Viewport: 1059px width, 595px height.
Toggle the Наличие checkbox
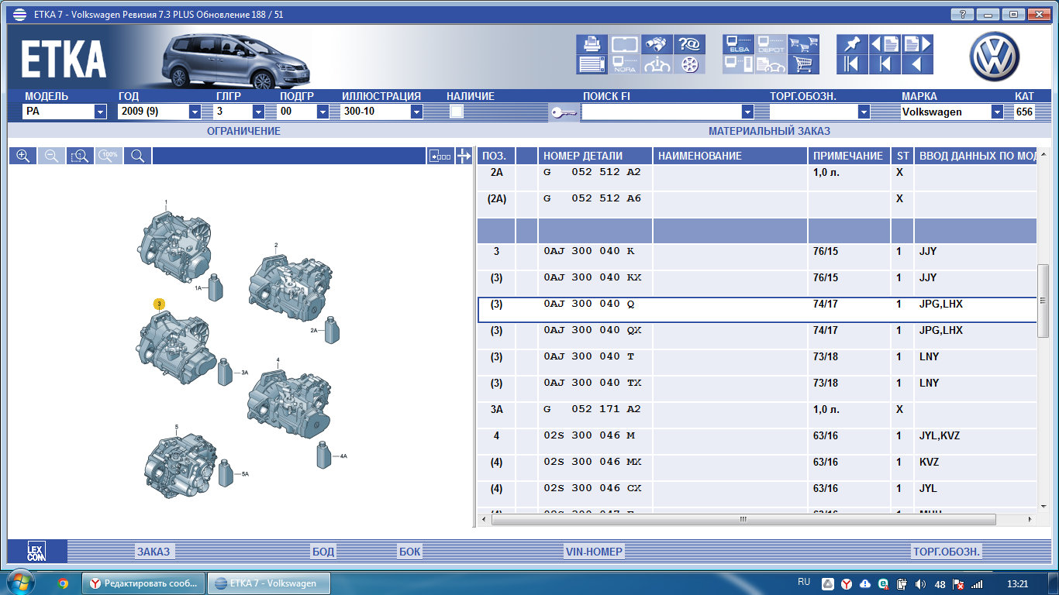pyautogui.click(x=457, y=112)
